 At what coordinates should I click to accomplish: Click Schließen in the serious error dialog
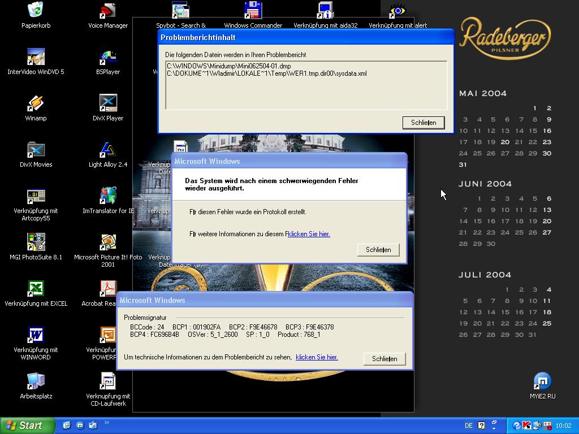(x=378, y=250)
